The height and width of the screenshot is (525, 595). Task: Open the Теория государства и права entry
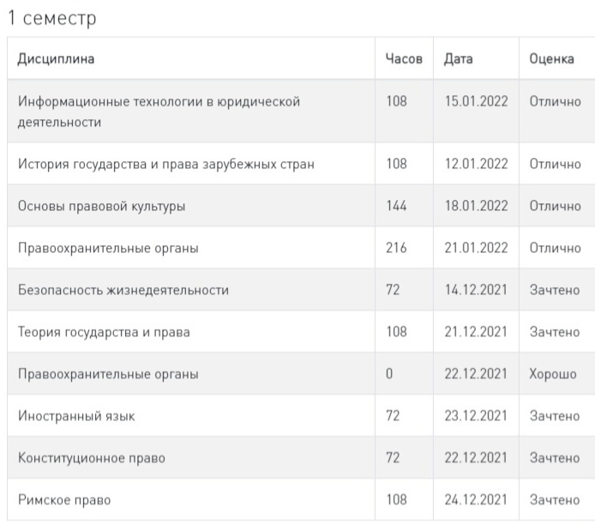104,332
